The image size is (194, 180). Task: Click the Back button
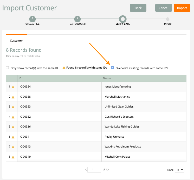point(138,8)
